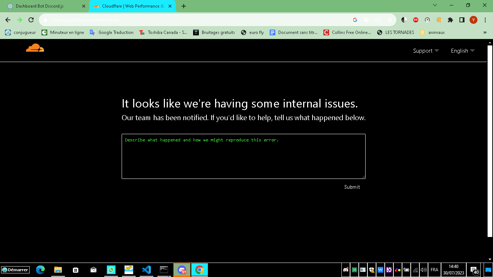
Task: Open the Google Traduction bookmark
Action: click(112, 32)
